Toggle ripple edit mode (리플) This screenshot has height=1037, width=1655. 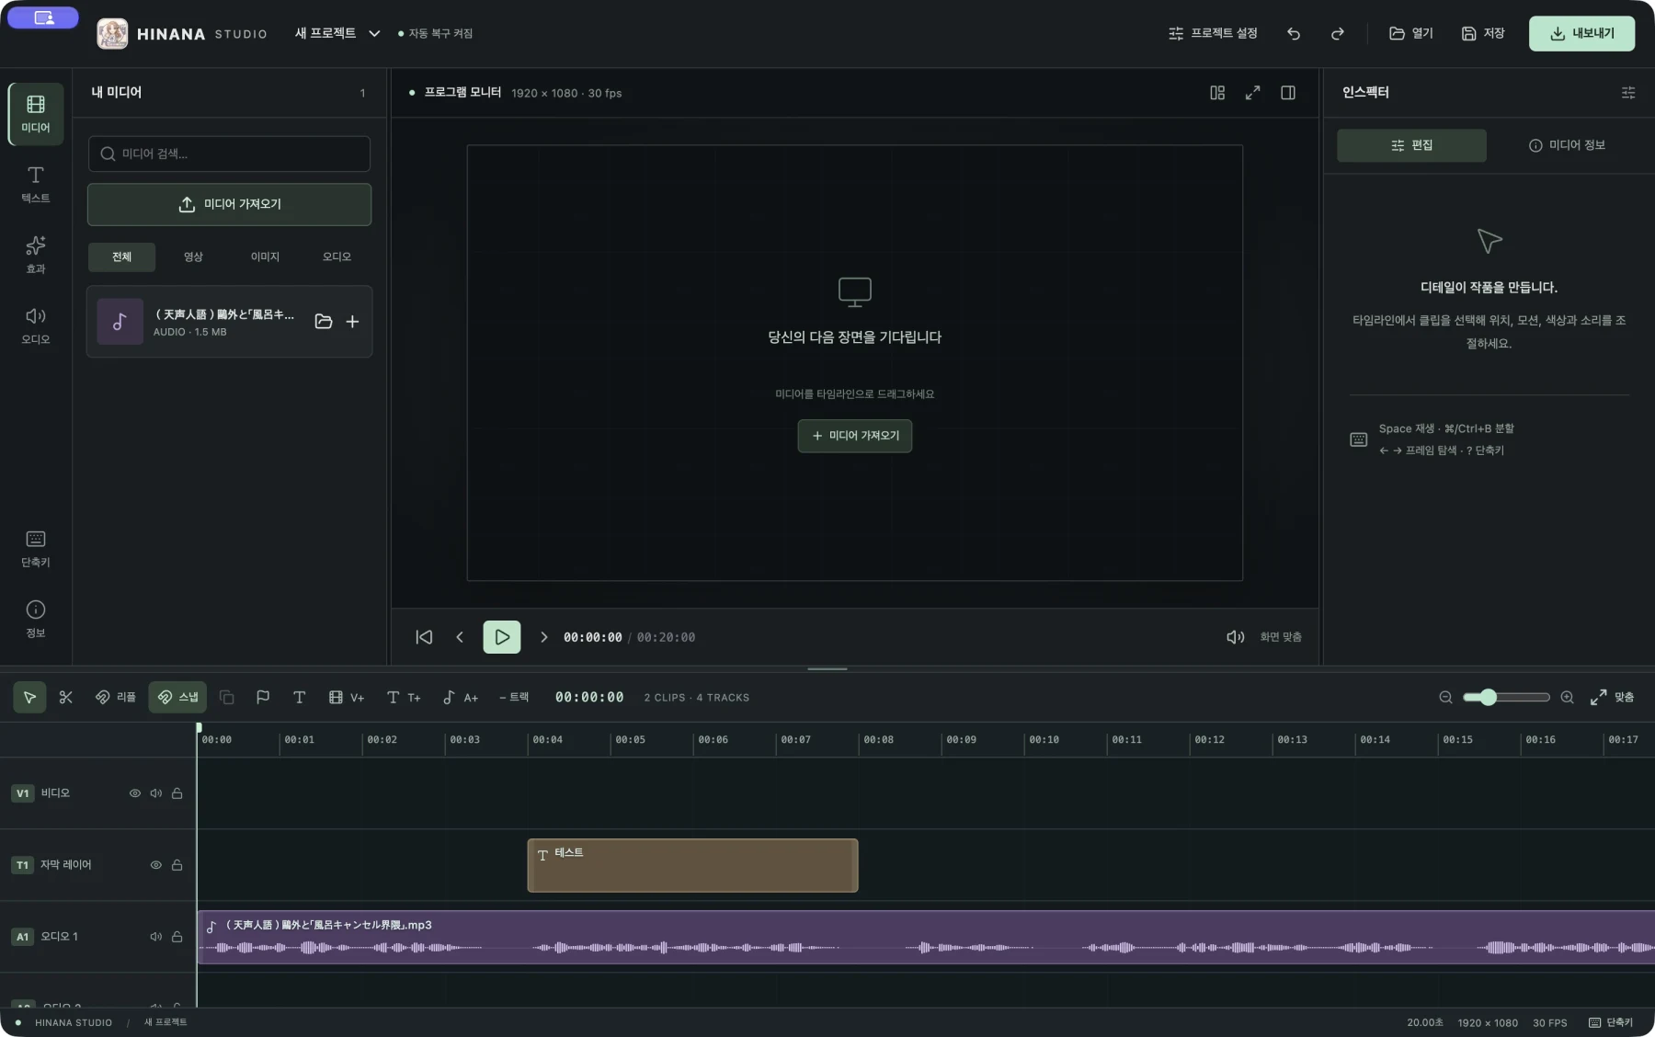[115, 697]
